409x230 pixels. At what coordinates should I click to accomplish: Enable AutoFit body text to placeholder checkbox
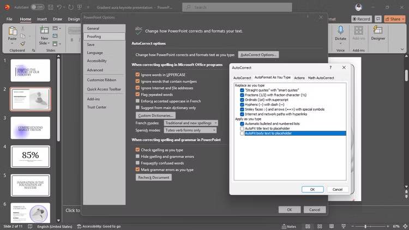243,133
